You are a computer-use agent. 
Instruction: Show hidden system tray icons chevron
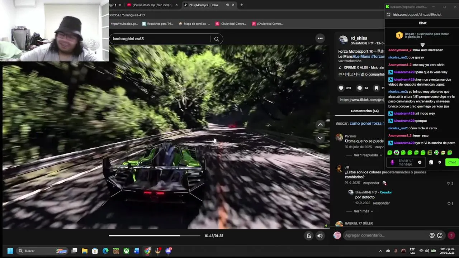point(380,251)
